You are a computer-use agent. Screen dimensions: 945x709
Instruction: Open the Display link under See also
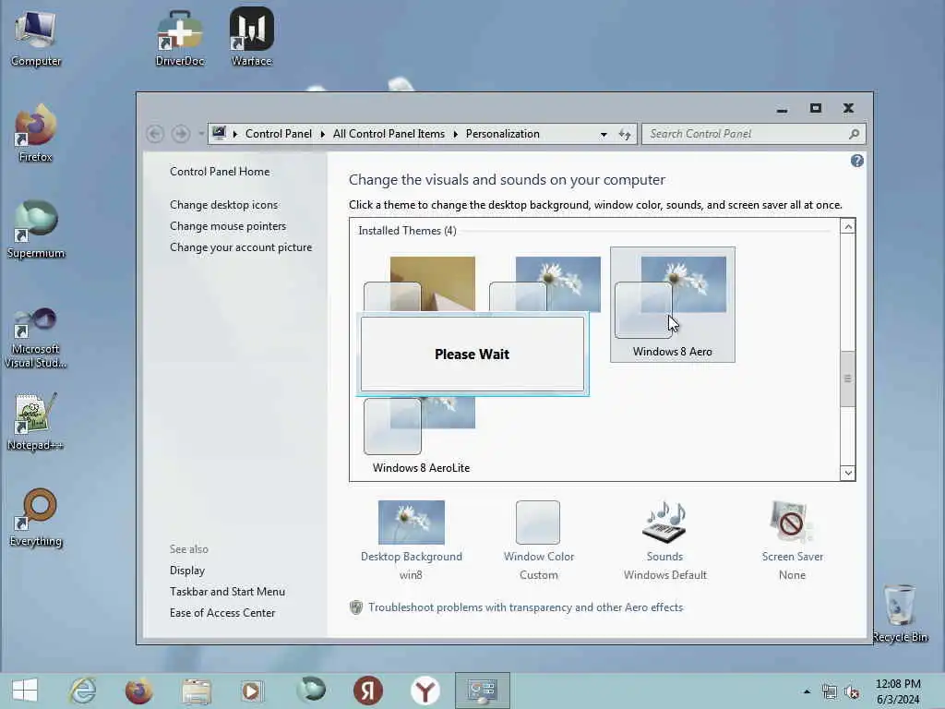(187, 571)
